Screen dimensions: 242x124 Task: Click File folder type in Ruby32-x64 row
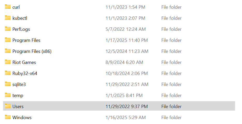171,73
